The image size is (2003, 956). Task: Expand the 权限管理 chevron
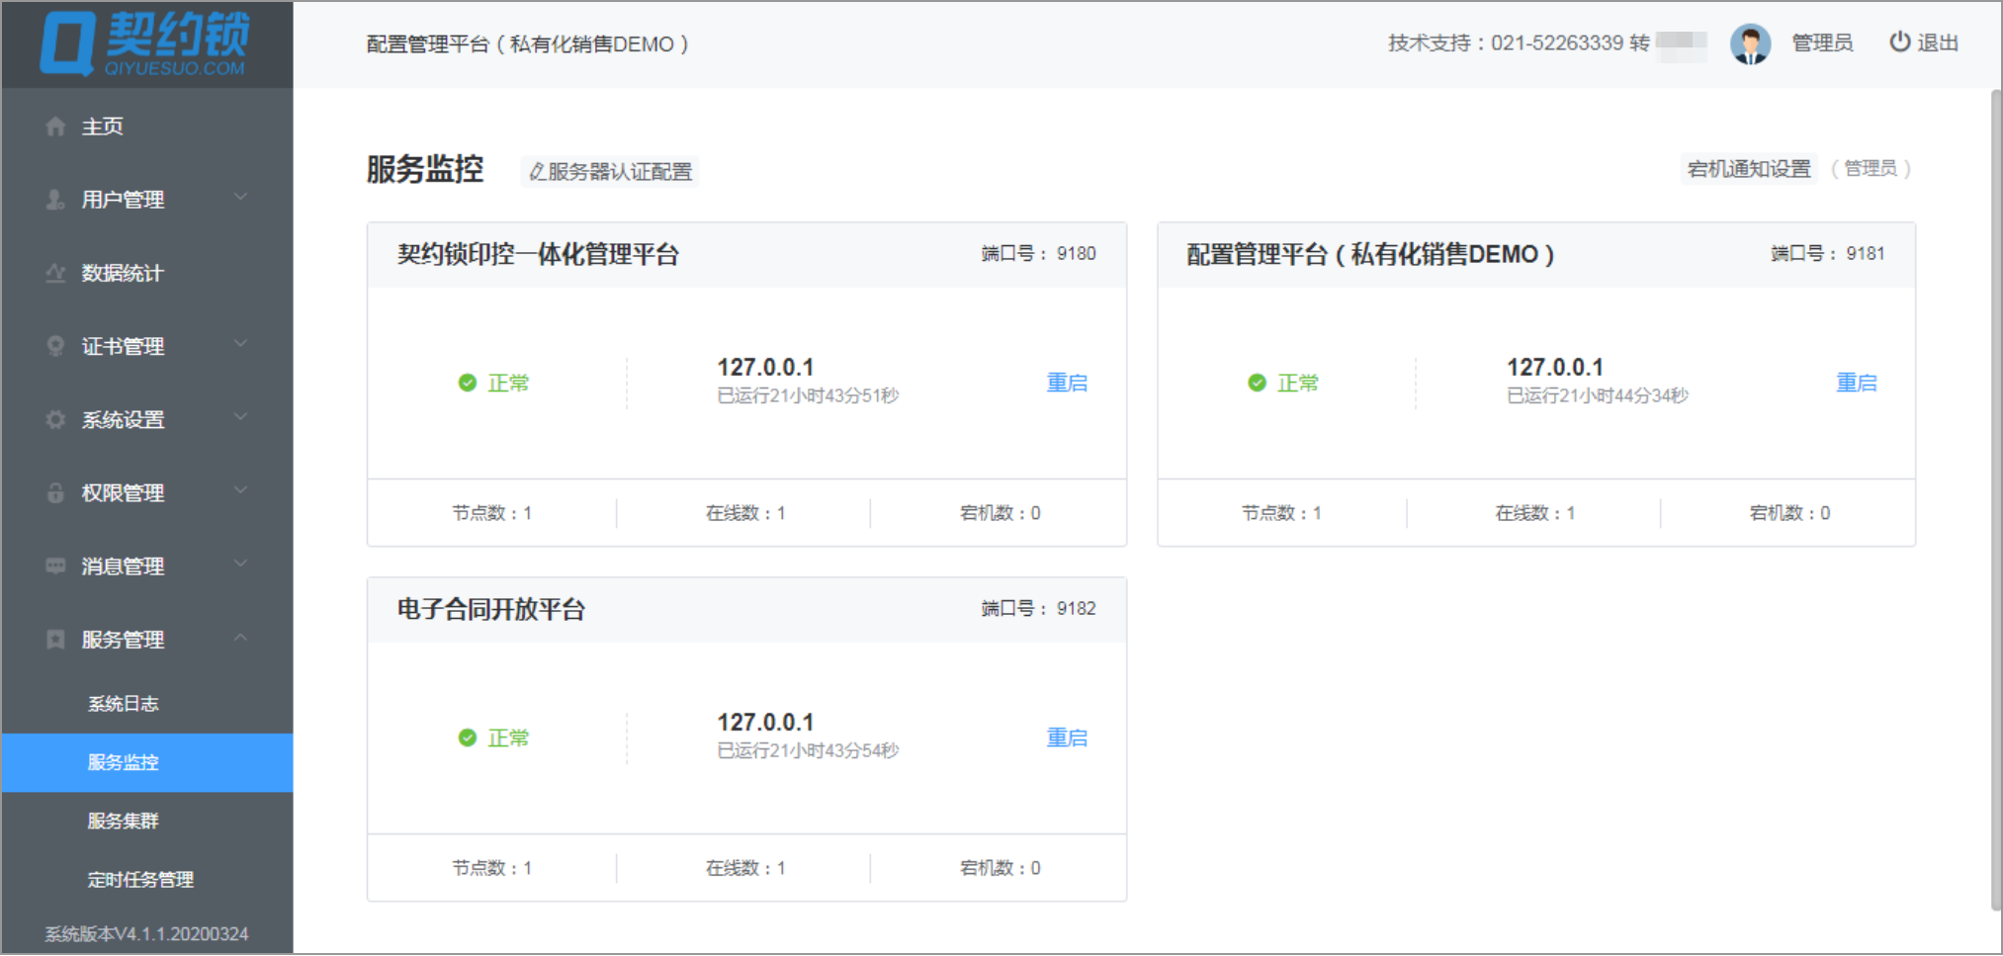point(240,489)
